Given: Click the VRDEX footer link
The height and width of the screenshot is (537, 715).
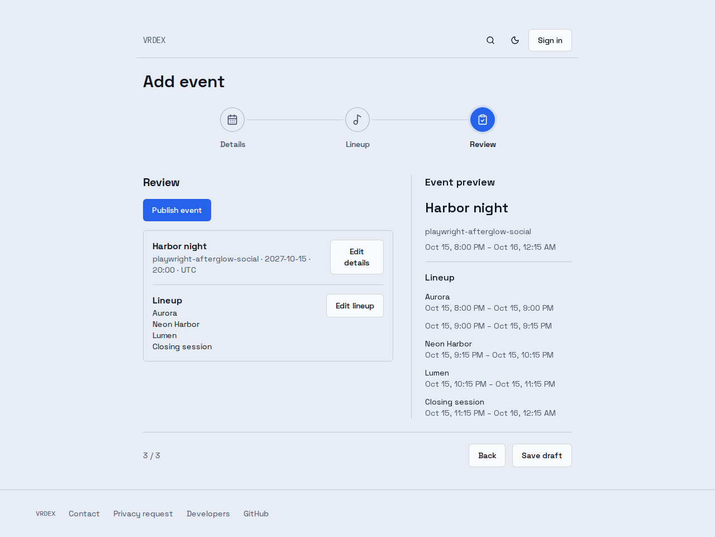Looking at the screenshot, I should click(x=46, y=514).
